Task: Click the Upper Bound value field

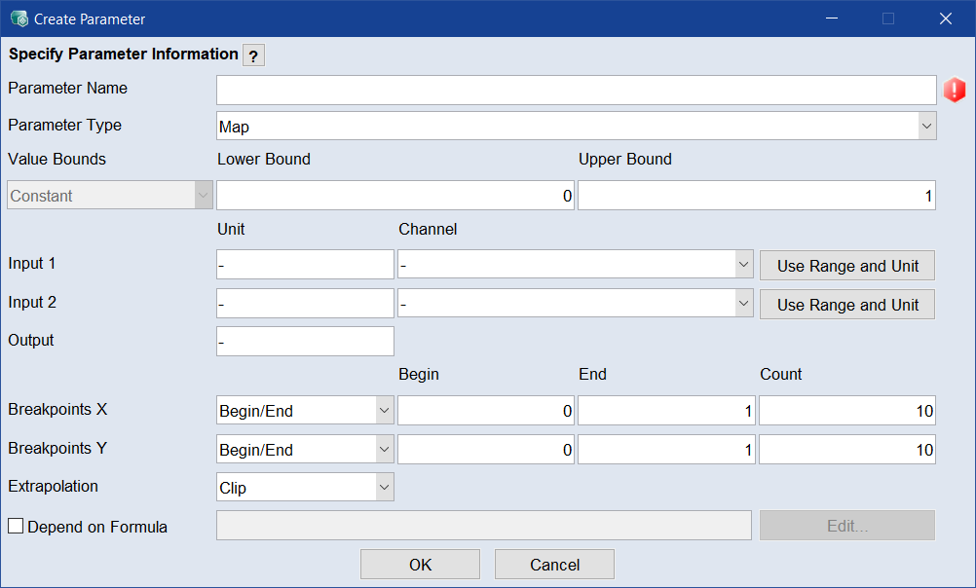Action: click(x=757, y=196)
